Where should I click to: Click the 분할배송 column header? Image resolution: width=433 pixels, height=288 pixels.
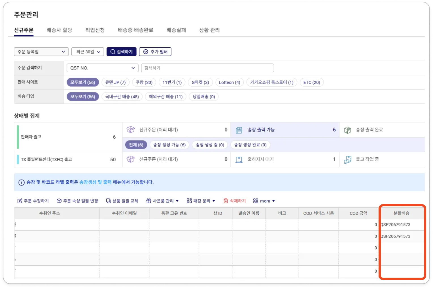(x=402, y=213)
